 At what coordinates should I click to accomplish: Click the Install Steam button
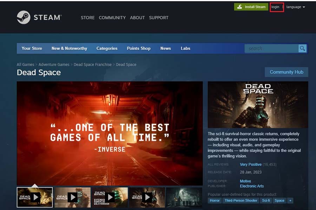251,7
